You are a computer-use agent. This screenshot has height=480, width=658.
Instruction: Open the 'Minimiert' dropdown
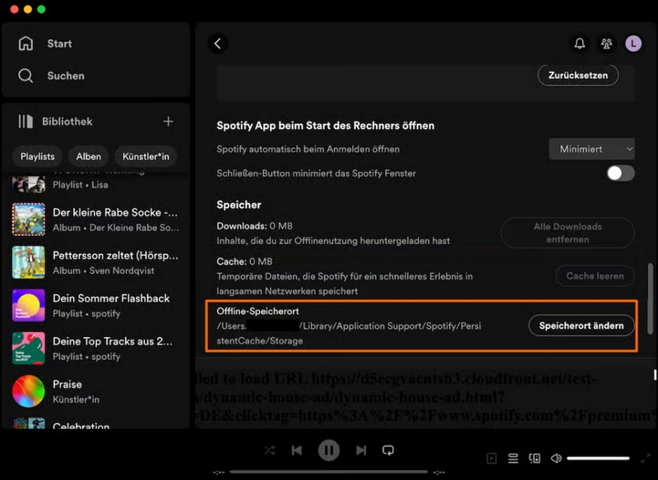click(x=591, y=149)
